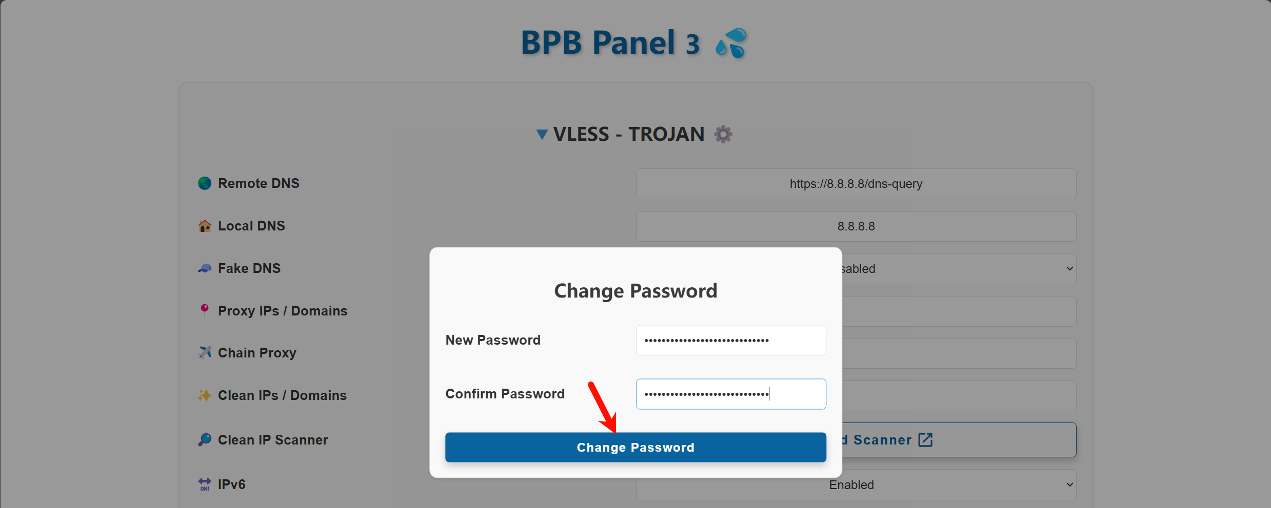Click the sparkles icon beside Clean IPs

[x=205, y=395]
